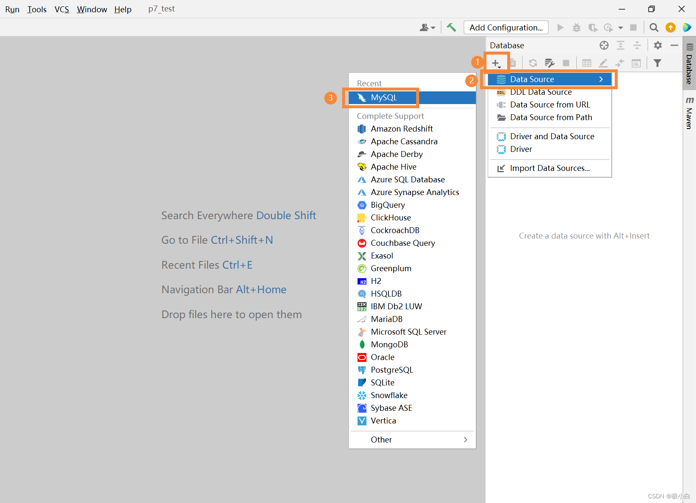Switch to the Maven side tab
696x503 pixels.
[x=690, y=113]
